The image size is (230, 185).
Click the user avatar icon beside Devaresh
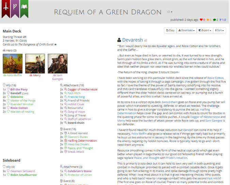[119, 40]
